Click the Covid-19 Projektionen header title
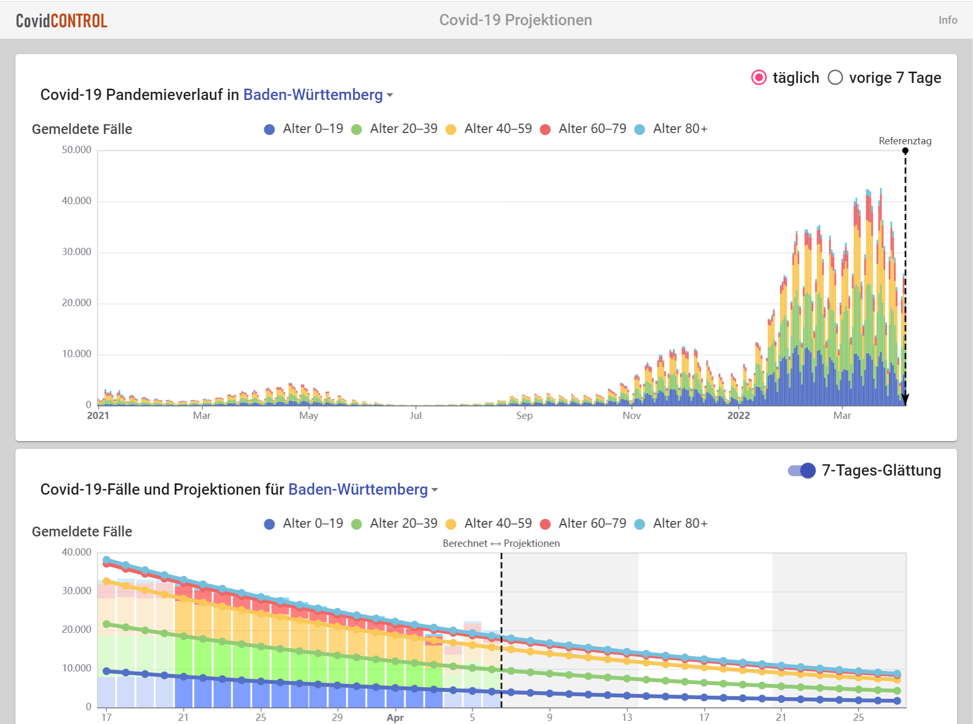973x724 pixels. 515,20
